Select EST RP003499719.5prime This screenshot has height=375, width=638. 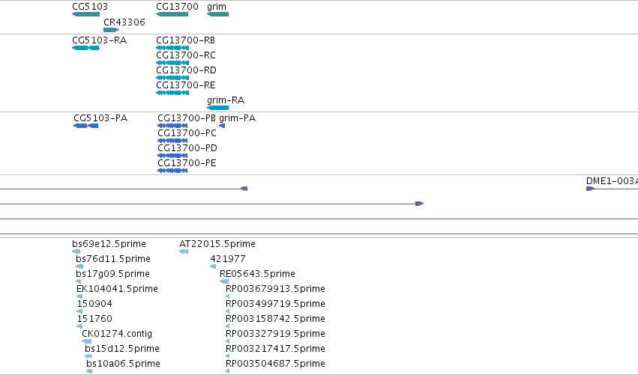(275, 305)
